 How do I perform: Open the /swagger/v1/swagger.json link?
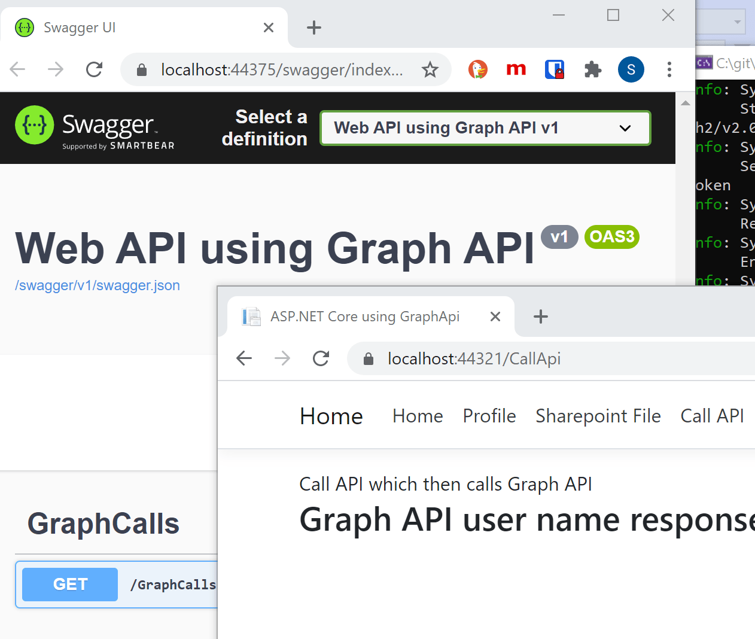pos(98,285)
